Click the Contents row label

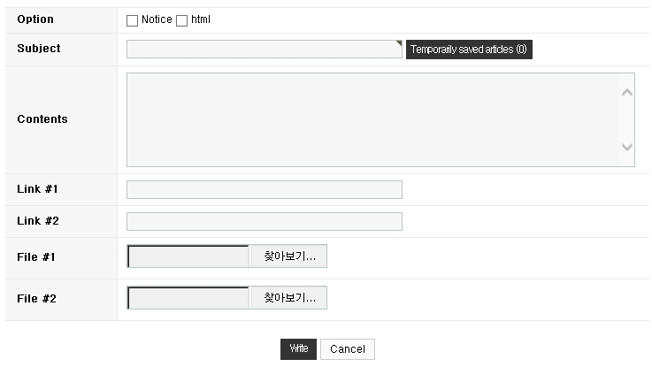coord(42,119)
